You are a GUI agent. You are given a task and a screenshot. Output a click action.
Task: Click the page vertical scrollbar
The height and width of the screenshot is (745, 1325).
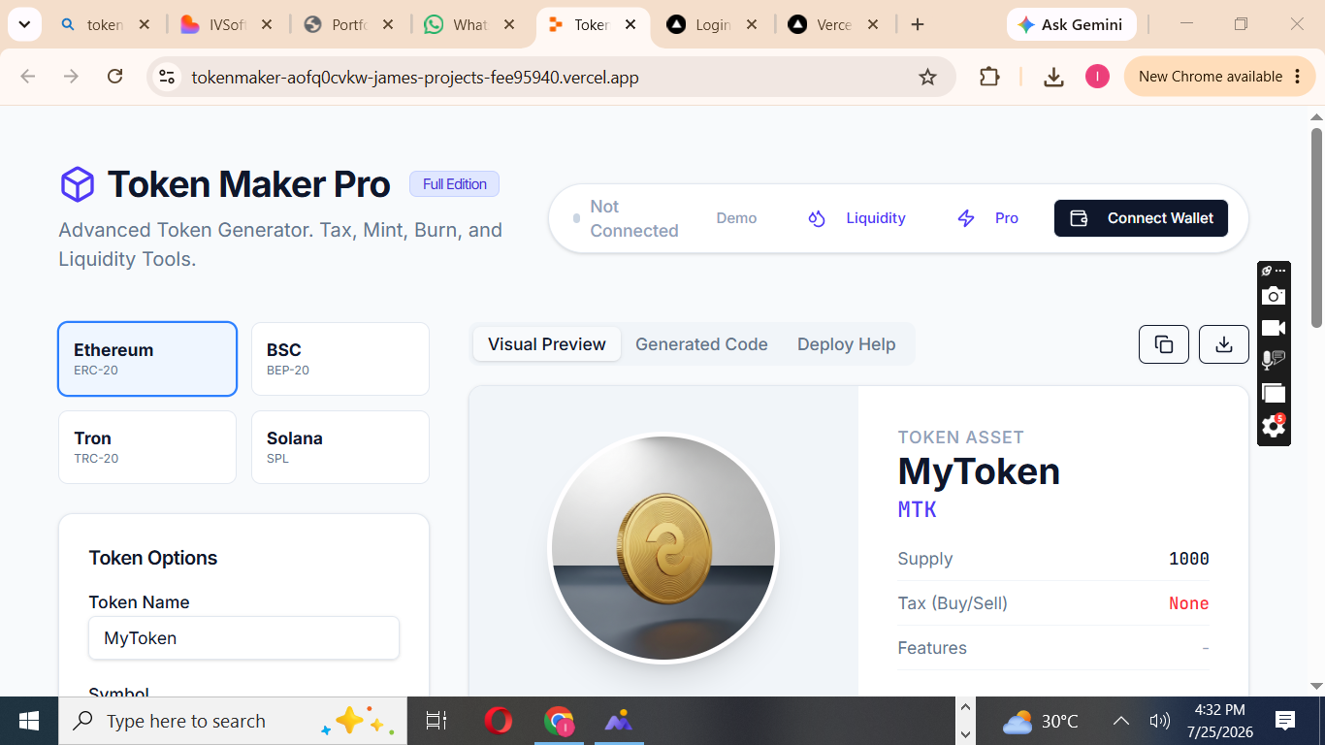pos(1316,228)
